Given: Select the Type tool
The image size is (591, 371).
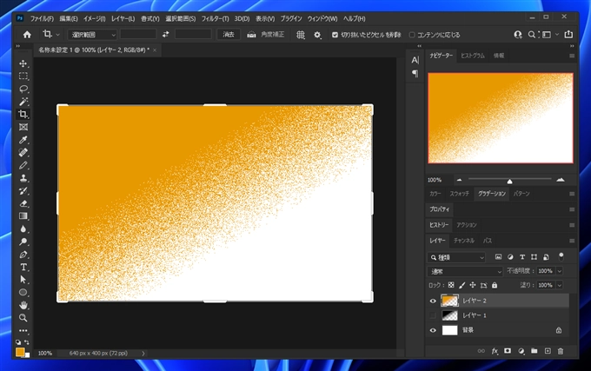Looking at the screenshot, I should point(23,267).
